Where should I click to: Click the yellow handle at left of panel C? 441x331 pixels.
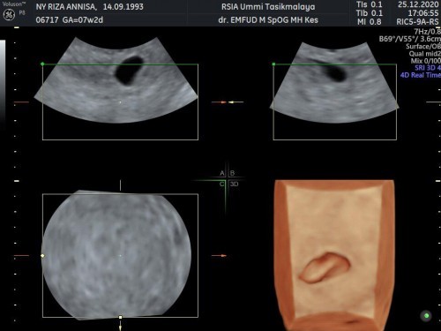[42, 256]
